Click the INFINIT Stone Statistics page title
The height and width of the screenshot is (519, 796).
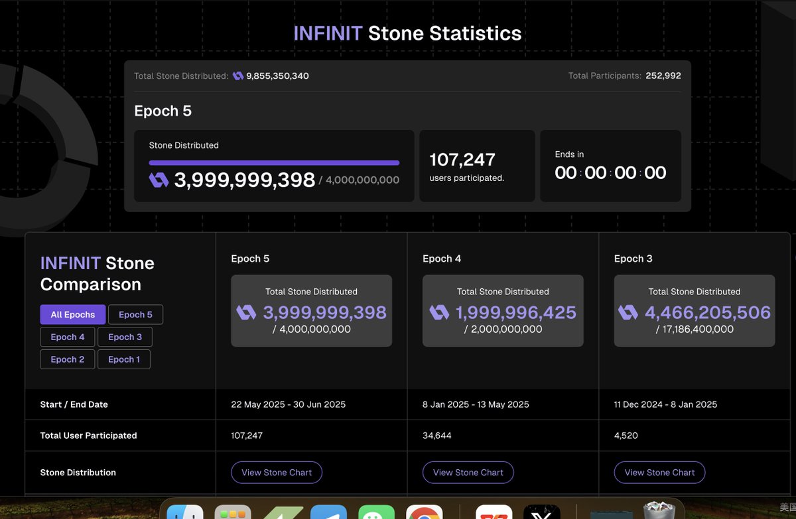407,33
